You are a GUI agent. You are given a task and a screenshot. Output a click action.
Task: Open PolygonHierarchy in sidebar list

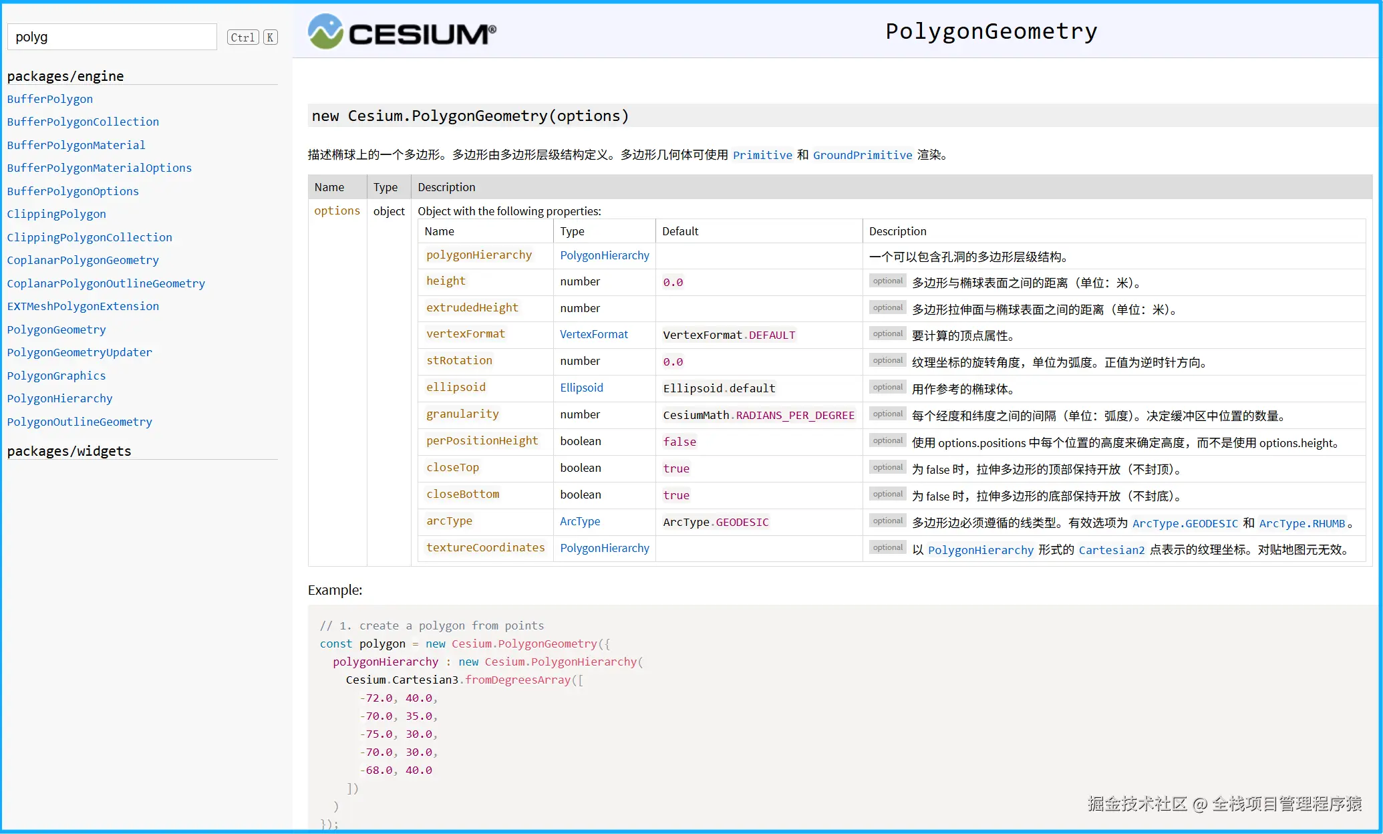tap(60, 398)
